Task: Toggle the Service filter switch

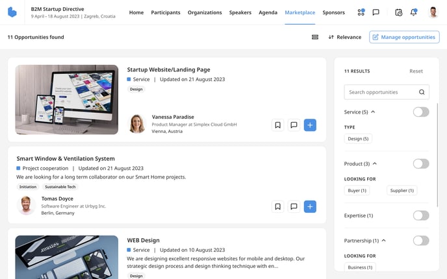Action: [x=421, y=112]
